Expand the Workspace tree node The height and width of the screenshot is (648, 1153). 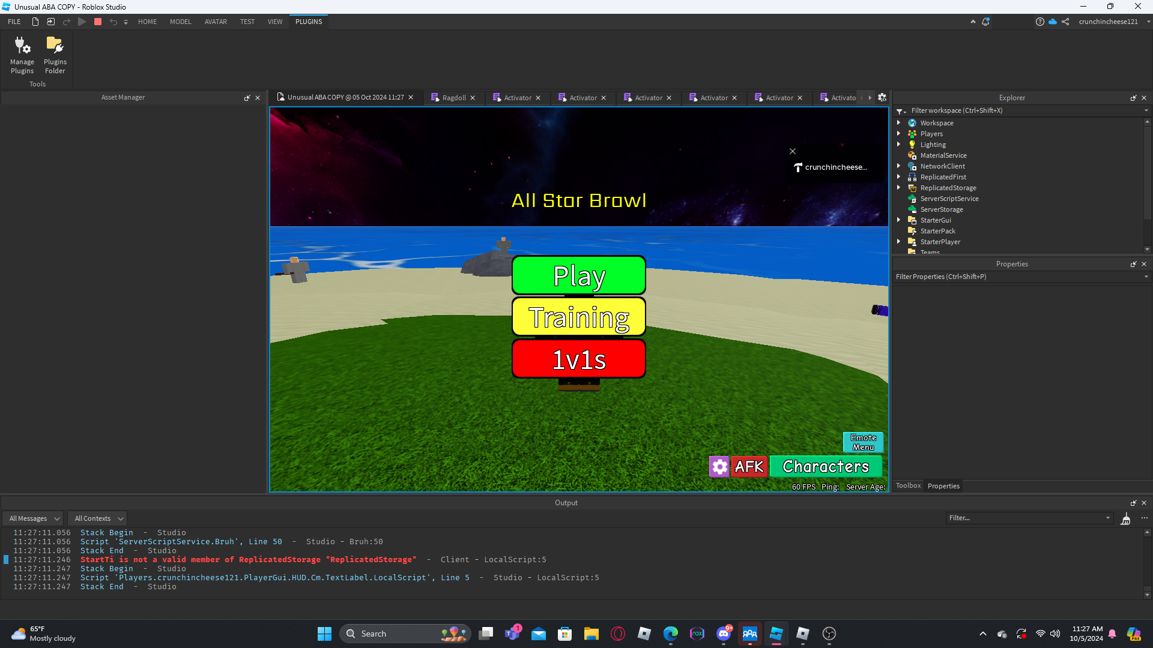tap(899, 122)
